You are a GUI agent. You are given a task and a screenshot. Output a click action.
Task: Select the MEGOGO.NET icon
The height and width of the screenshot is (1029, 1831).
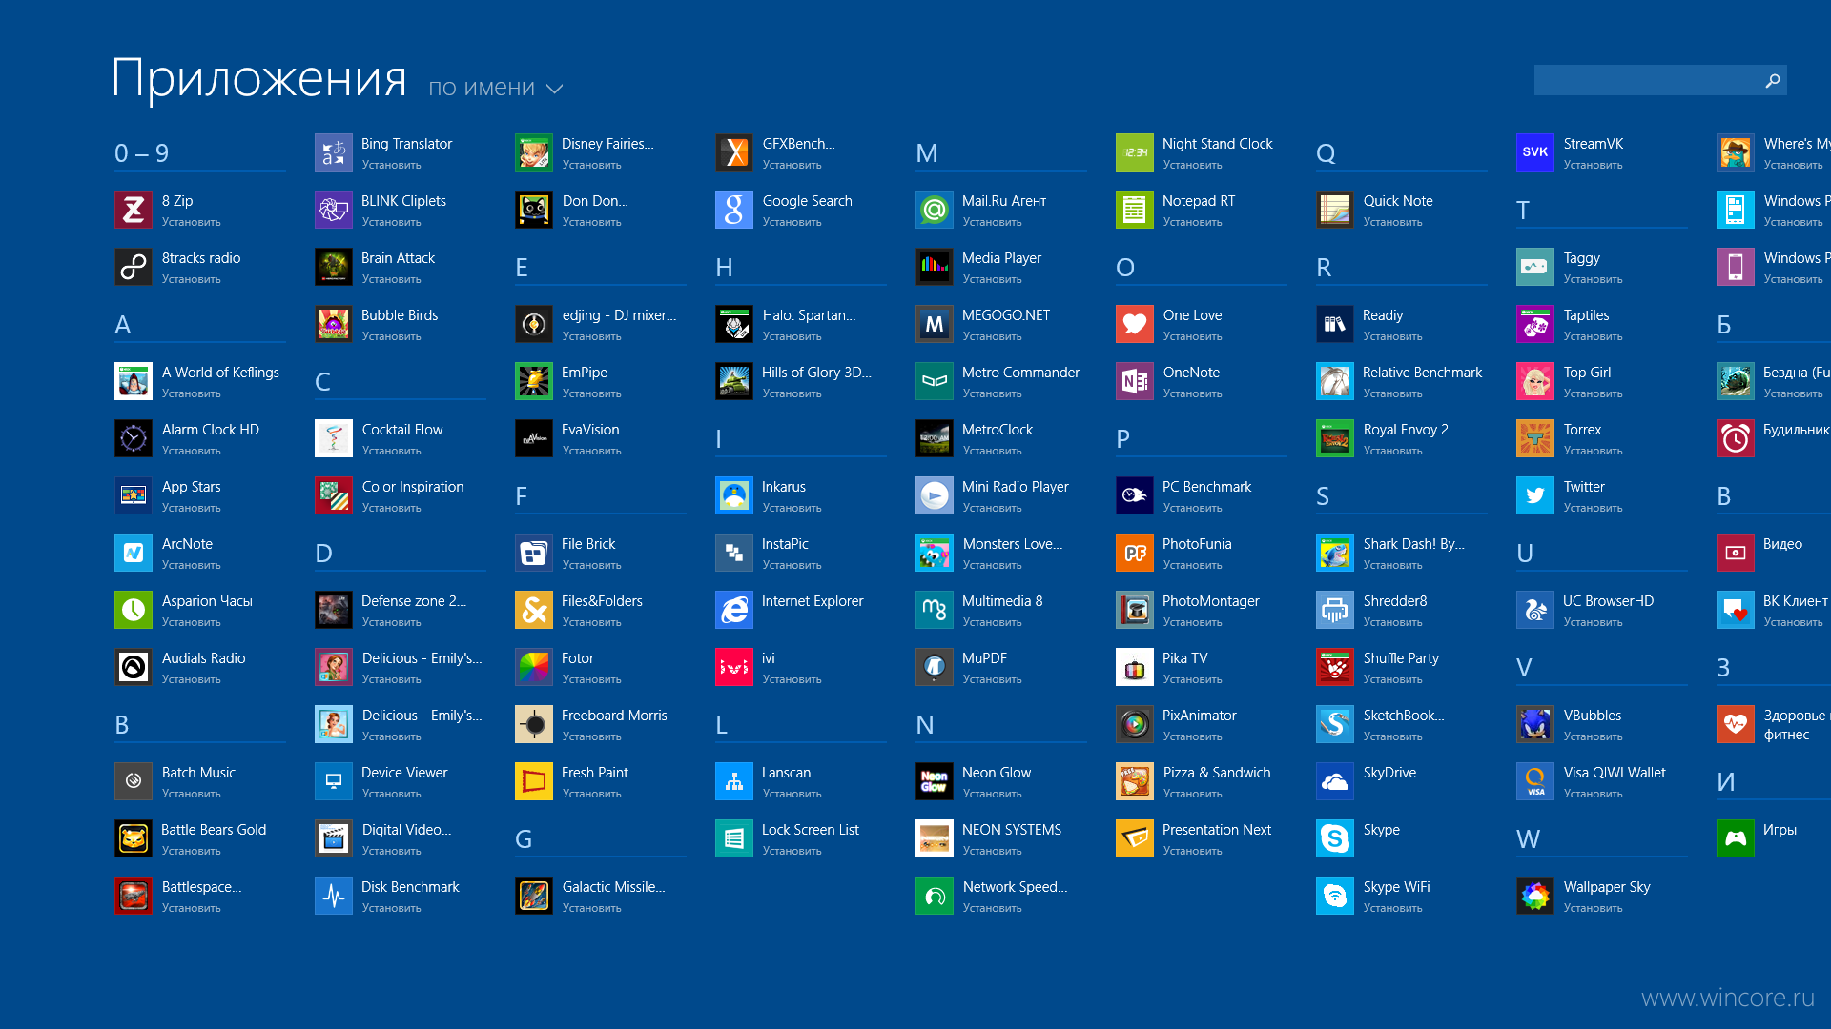[x=935, y=324]
